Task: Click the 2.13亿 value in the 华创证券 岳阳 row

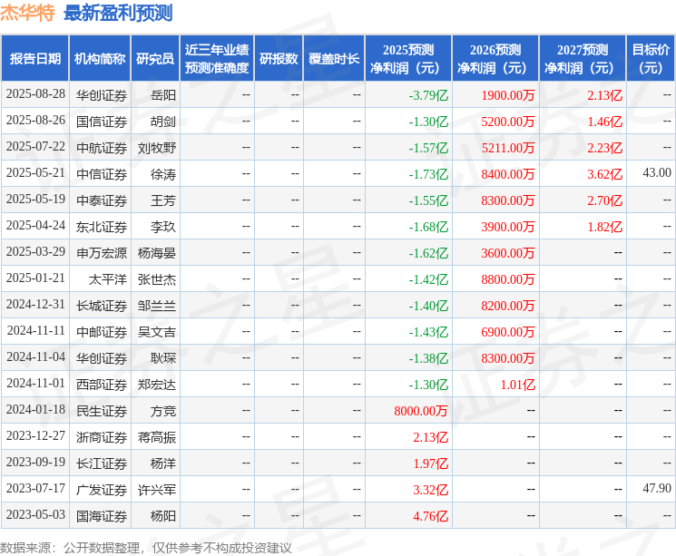Action: point(605,95)
